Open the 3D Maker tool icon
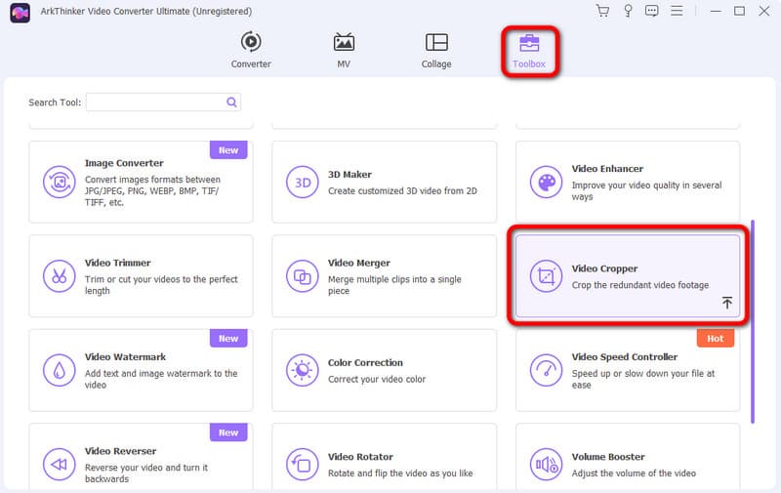The height and width of the screenshot is (493, 781). point(303,182)
